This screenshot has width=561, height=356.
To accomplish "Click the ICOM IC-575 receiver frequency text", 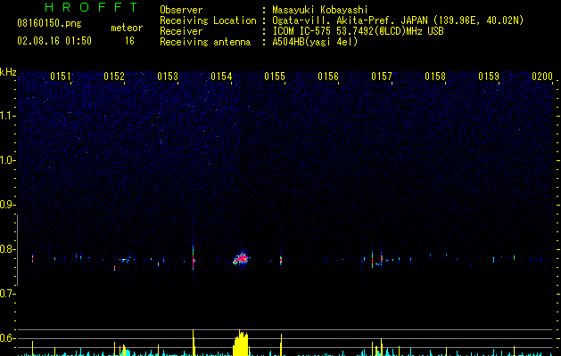I will coord(358,31).
